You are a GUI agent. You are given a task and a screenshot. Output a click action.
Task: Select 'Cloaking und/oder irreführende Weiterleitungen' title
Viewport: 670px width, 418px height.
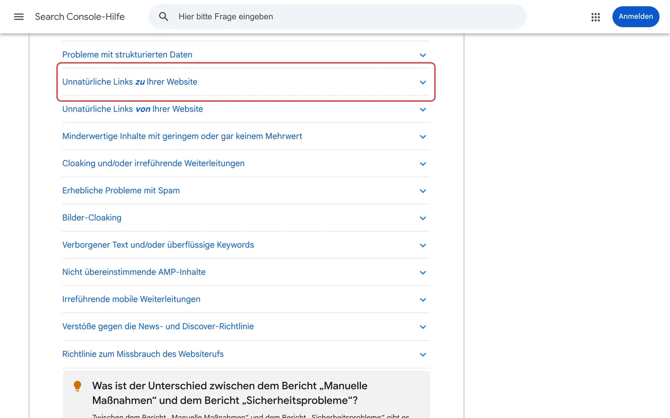[153, 163]
